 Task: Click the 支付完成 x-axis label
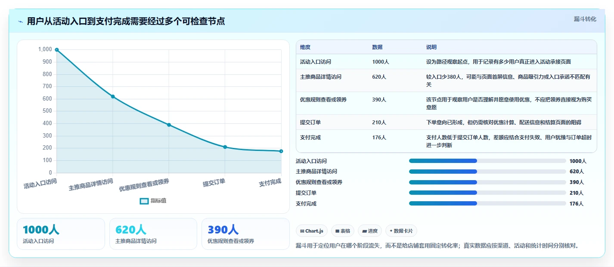270,183
